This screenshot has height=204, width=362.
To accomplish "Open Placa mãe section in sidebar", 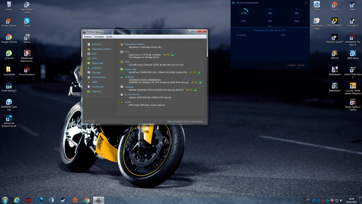I will 97,63.
